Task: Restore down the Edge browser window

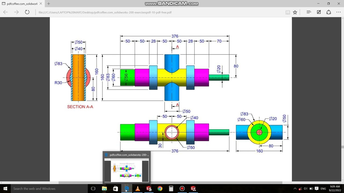Action: point(328,4)
